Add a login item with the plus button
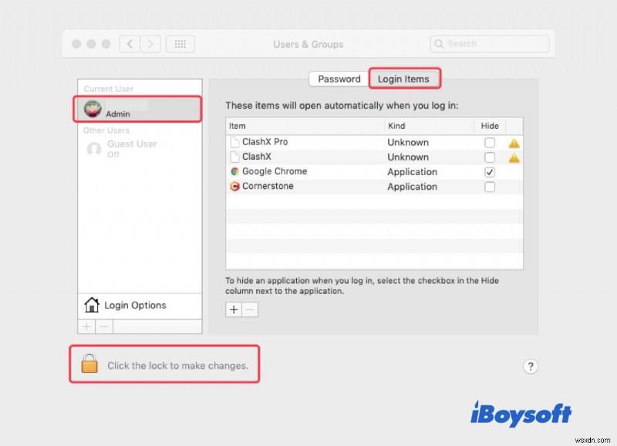This screenshot has height=446, width=617. 233,309
